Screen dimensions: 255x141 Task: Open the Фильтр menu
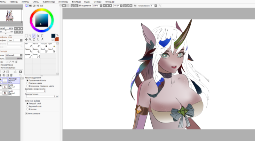[76, 2]
